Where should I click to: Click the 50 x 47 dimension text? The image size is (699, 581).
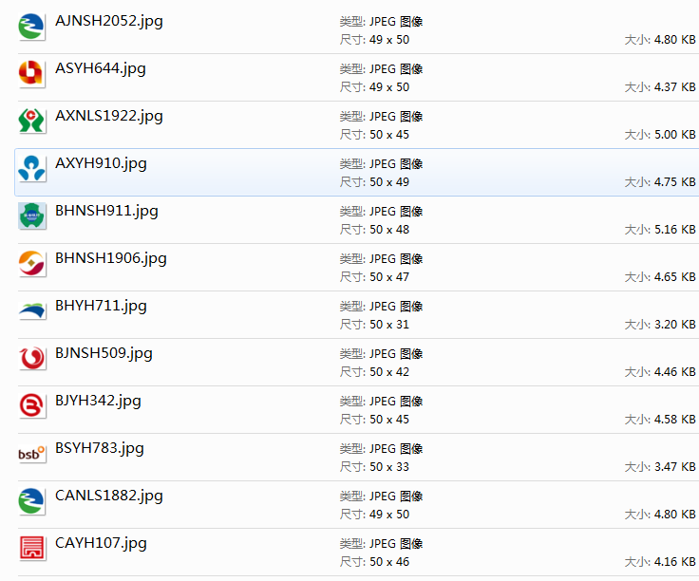click(x=389, y=277)
